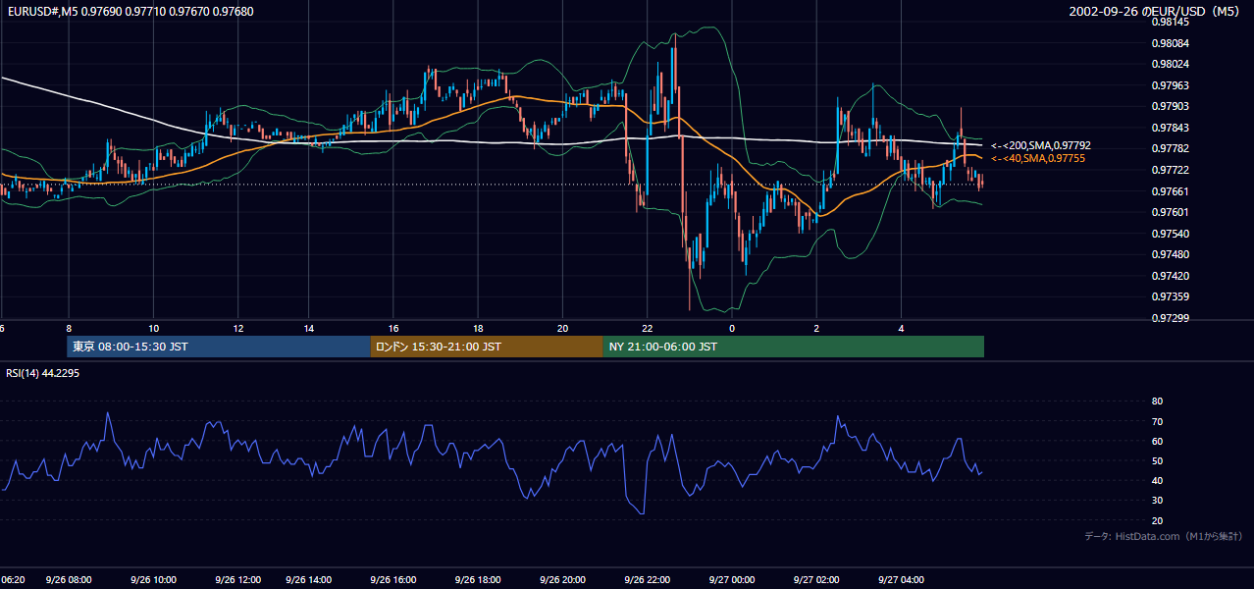Click the 9/26 22:00 time axis label
The height and width of the screenshot is (589, 1254).
648,580
